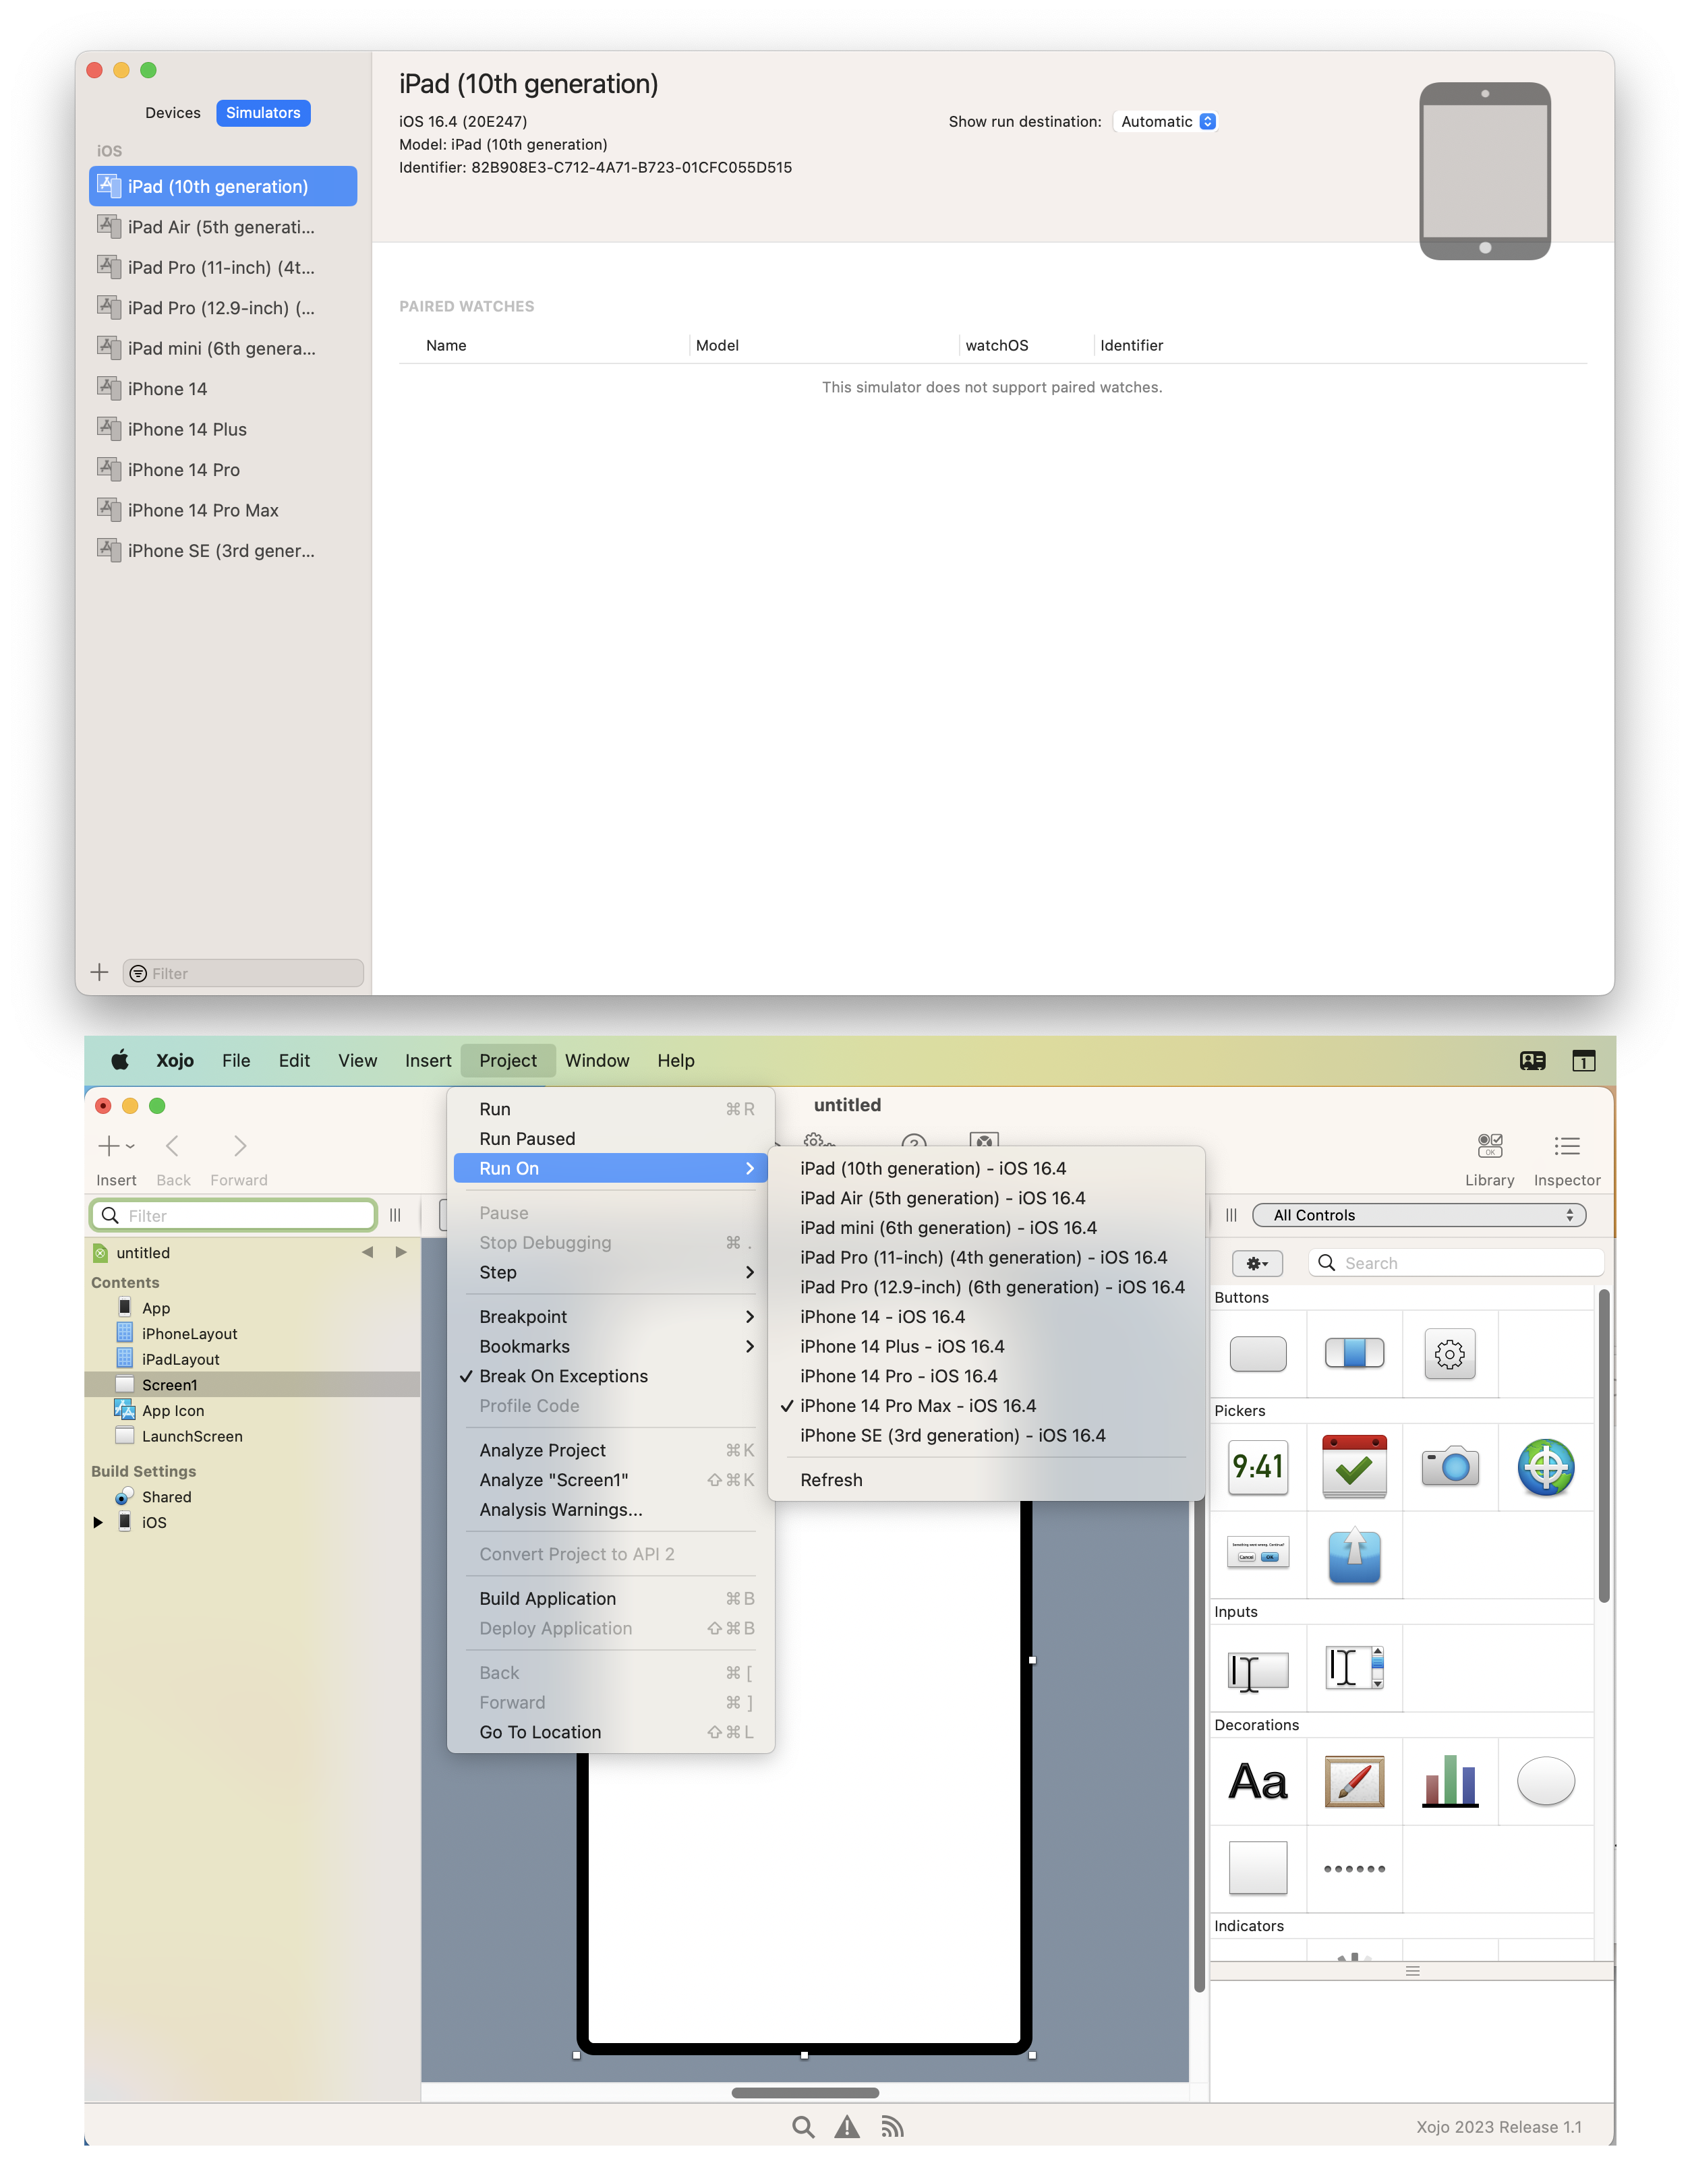Expand the Breakpoint submenu
Image resolution: width=1690 pixels, height=2184 pixels.
pos(611,1317)
